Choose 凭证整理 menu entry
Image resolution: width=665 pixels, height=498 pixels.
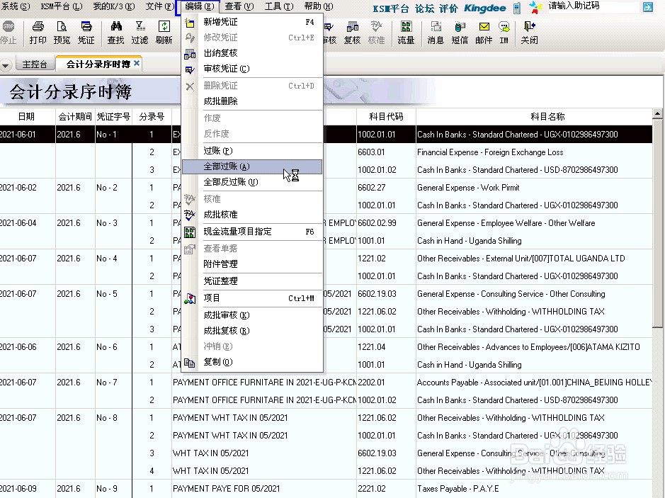click(252, 281)
